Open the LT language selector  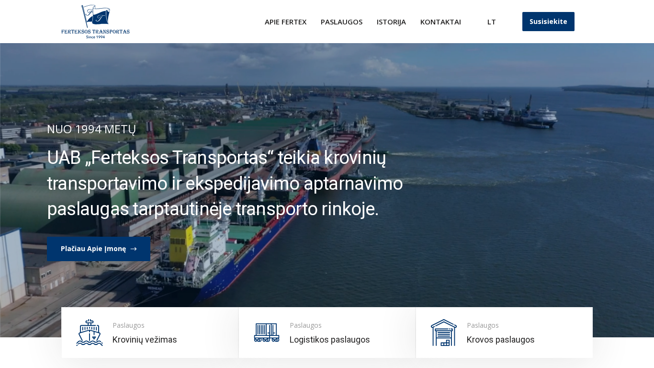[x=492, y=22]
